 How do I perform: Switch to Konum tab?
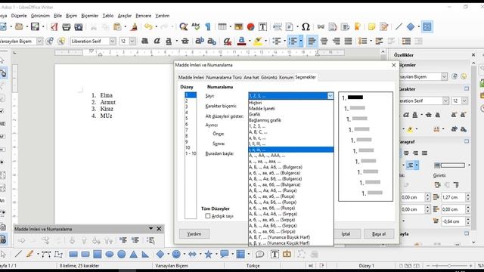click(286, 77)
